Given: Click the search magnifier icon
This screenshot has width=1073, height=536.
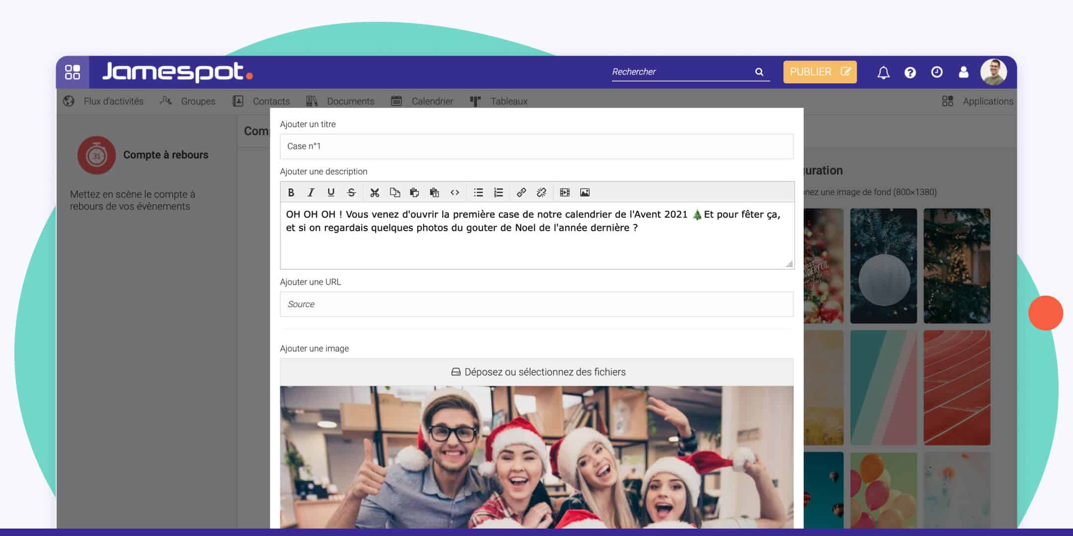Looking at the screenshot, I should coord(759,72).
